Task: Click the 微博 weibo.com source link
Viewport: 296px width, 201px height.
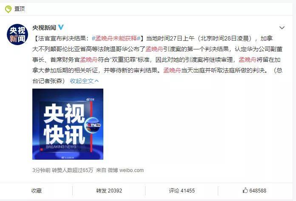Action: (126, 170)
